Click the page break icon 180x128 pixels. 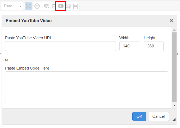[x=75, y=6]
